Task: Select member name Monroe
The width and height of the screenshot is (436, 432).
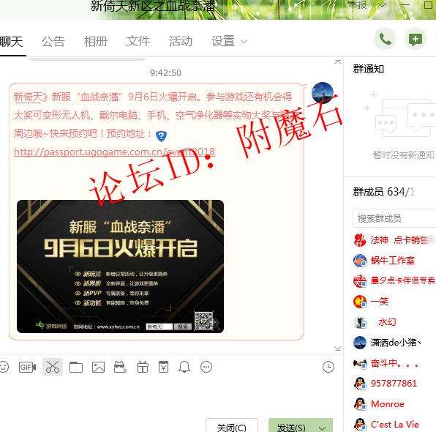Action: tap(387, 404)
